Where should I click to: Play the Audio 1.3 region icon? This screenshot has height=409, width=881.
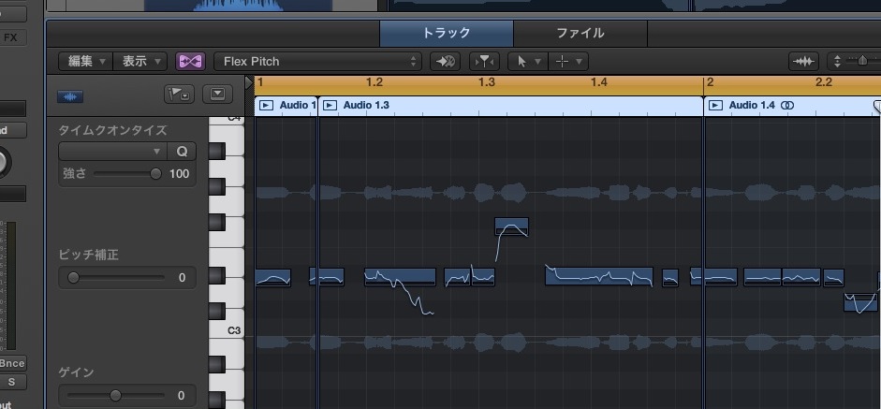[330, 105]
